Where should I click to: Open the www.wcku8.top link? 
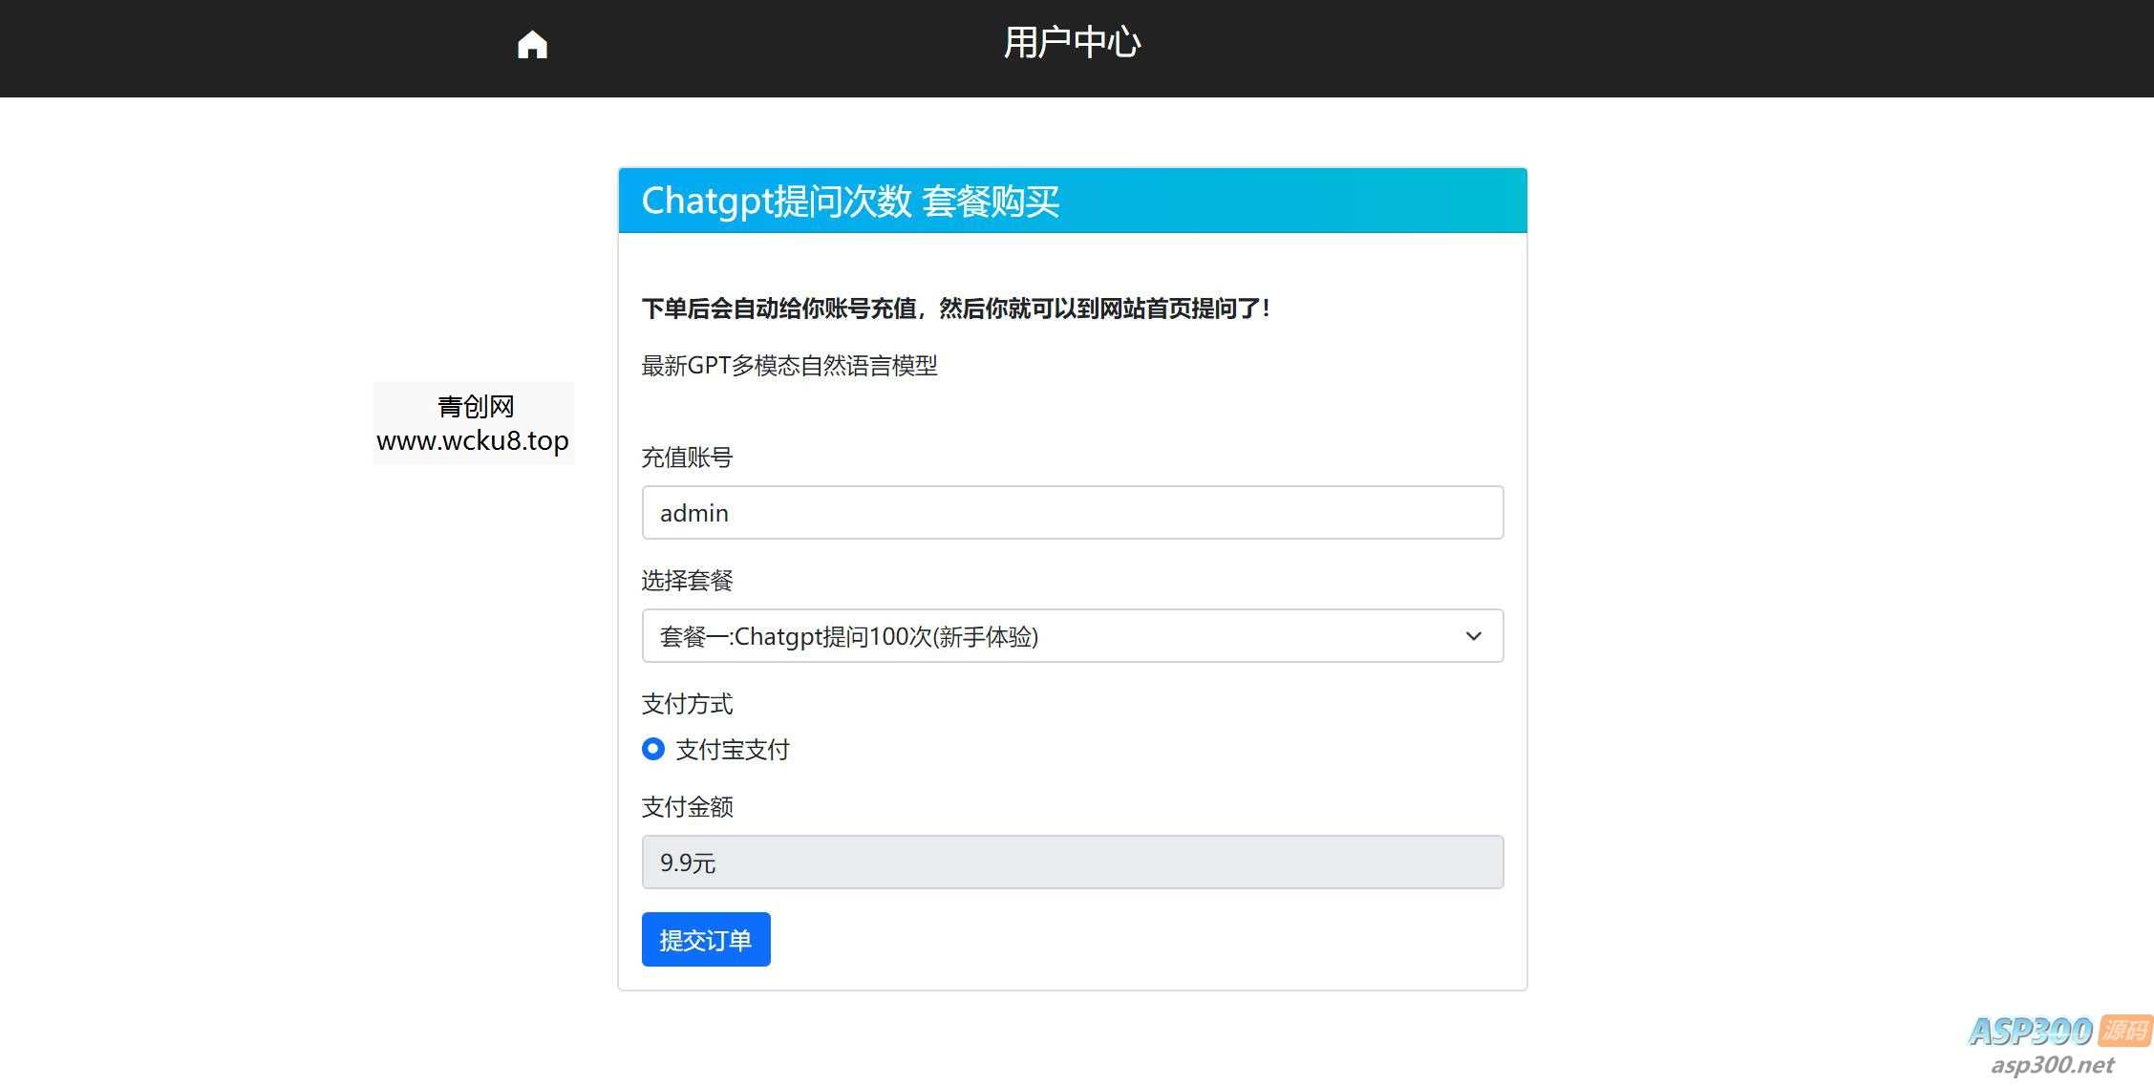472,440
